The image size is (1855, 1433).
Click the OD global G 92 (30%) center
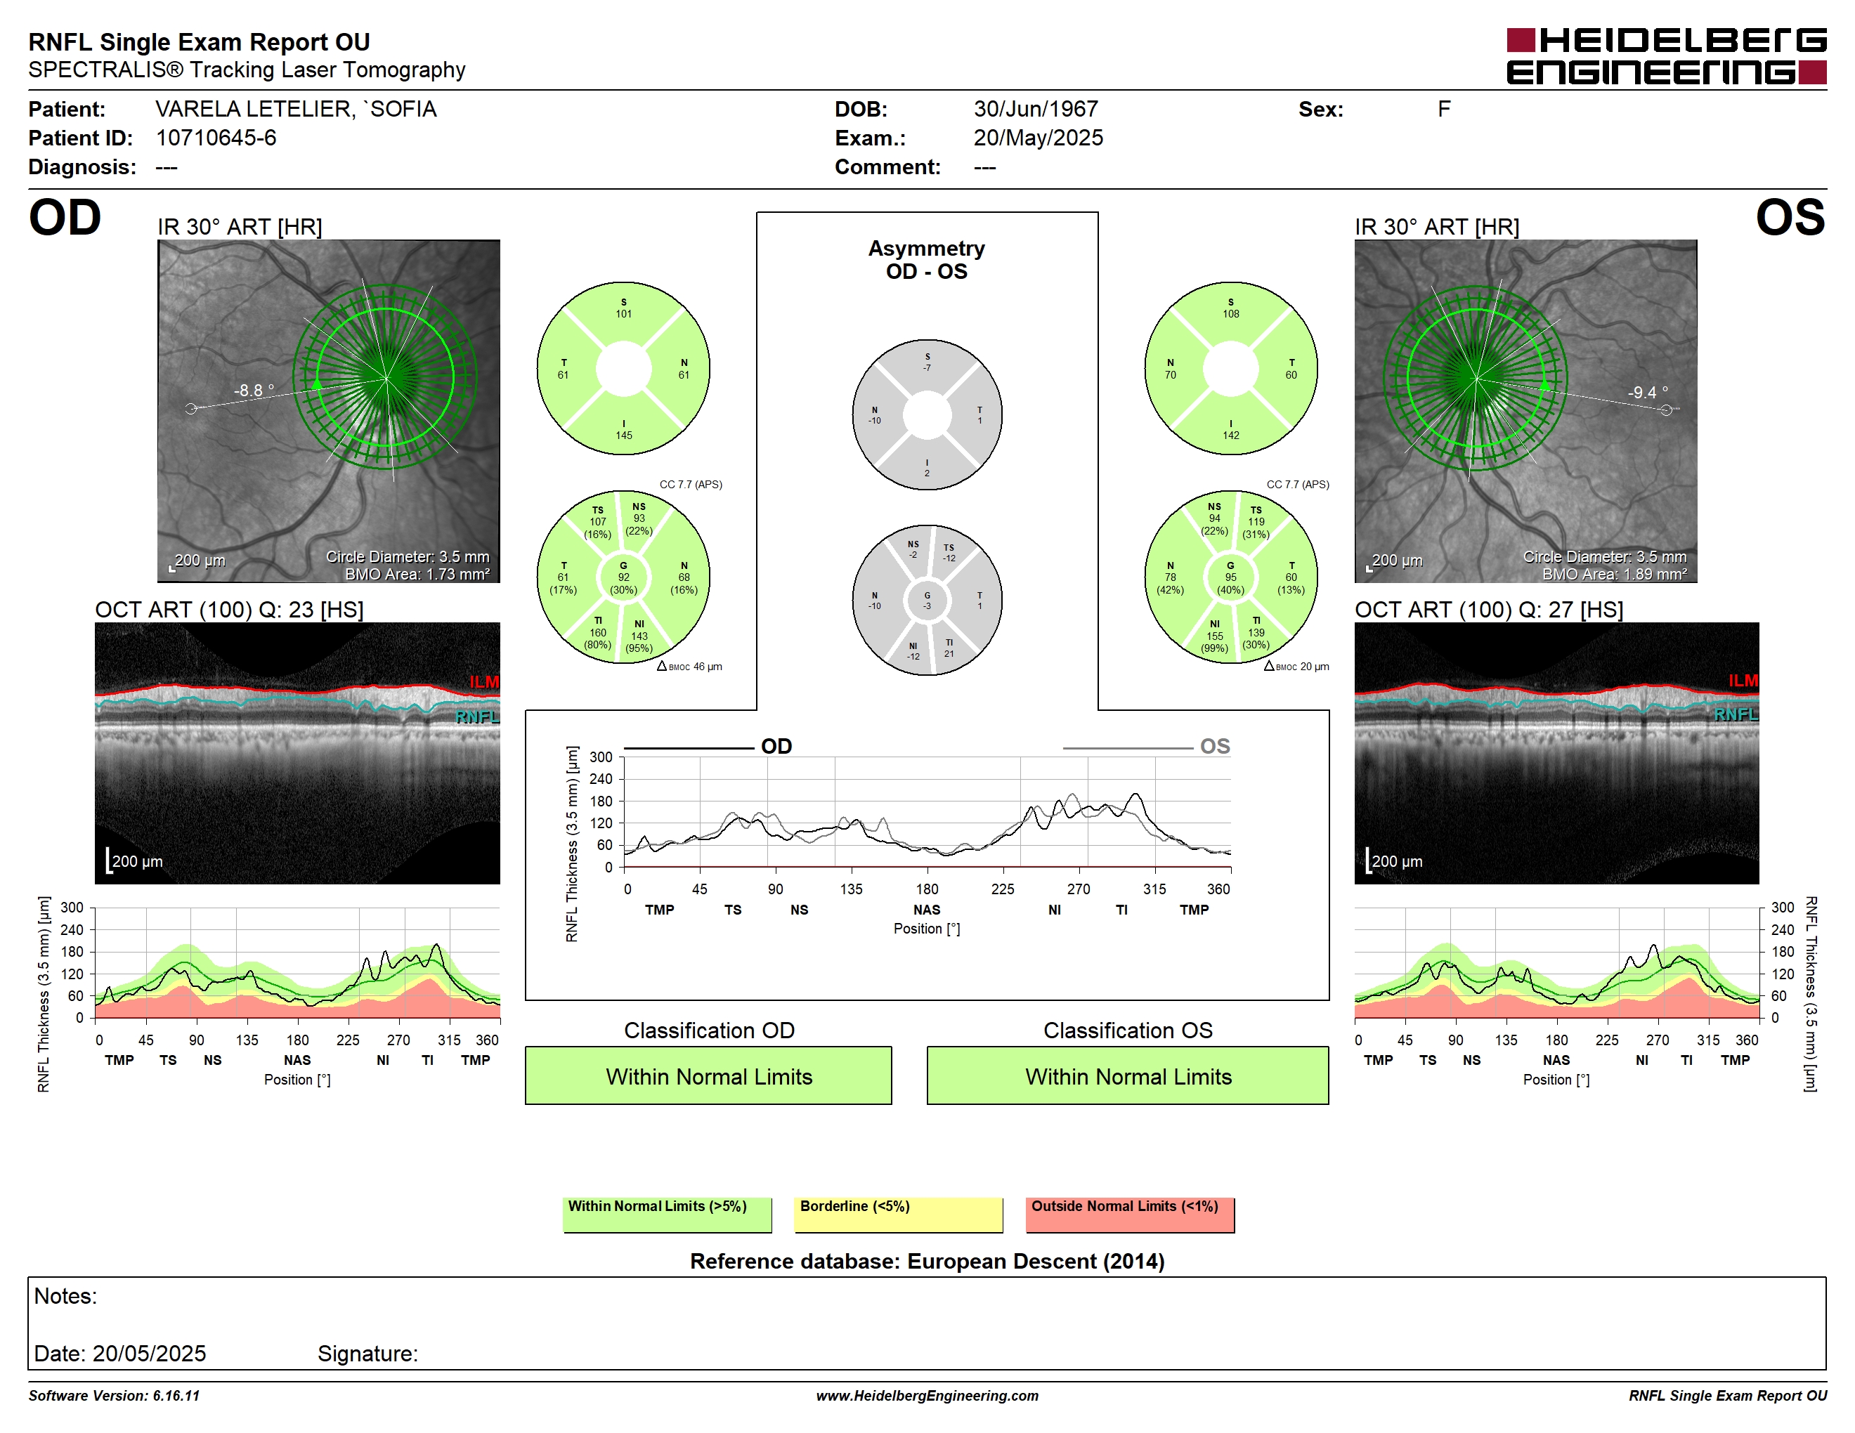623,577
